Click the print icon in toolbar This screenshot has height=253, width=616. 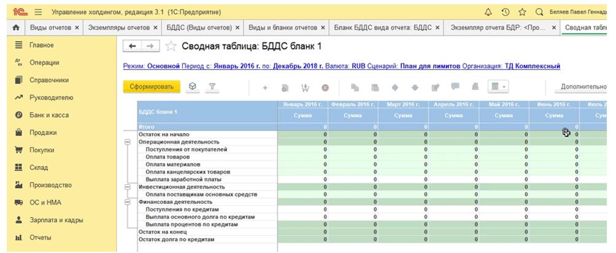475,87
